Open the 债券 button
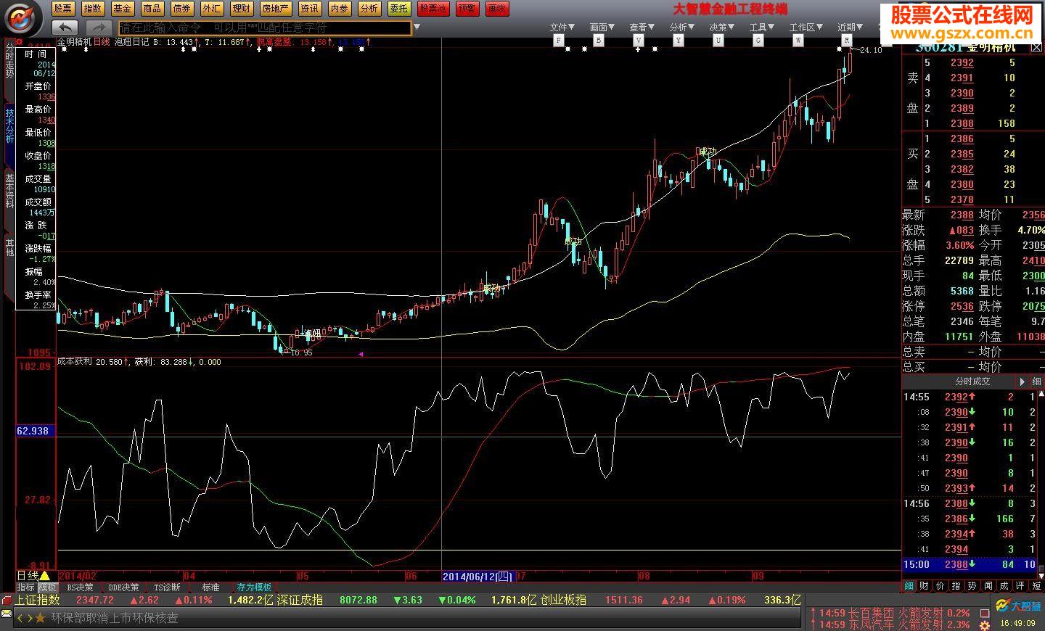The height and width of the screenshot is (631, 1045). point(181,9)
